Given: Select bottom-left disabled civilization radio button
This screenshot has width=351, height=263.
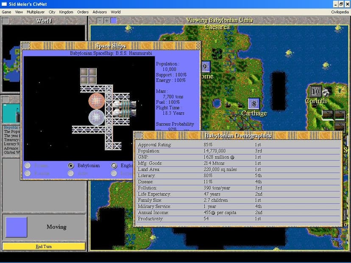Looking at the screenshot, I should pyautogui.click(x=28, y=173).
